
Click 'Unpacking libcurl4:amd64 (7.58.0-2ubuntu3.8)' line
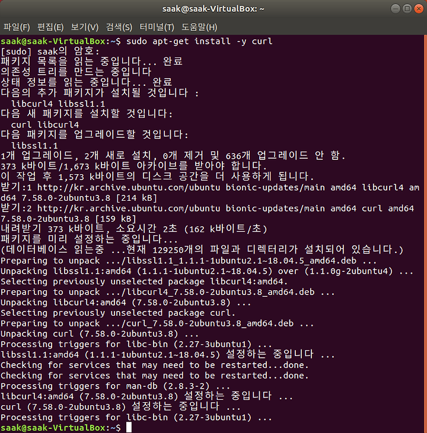click(x=126, y=303)
